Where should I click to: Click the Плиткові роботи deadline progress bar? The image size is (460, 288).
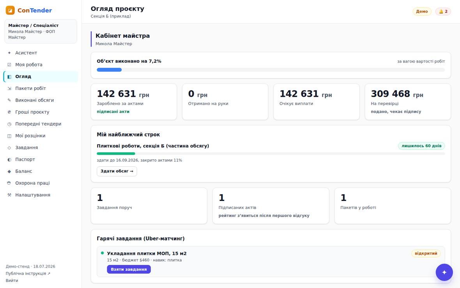pyautogui.click(x=271, y=153)
